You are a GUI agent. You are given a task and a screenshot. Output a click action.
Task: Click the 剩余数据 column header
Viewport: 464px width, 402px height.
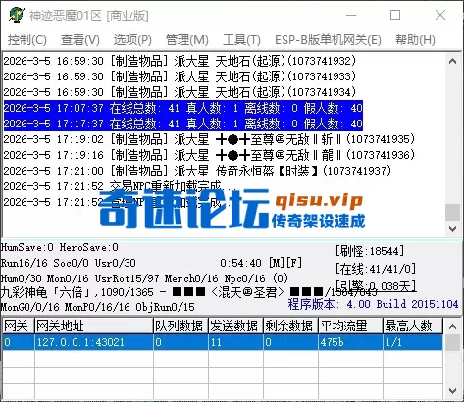point(290,326)
